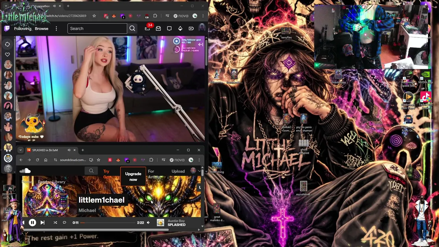Open Extensions puzzle icon in Twitch browser window
Viewport: 439px width, 247px height.
click(x=155, y=16)
